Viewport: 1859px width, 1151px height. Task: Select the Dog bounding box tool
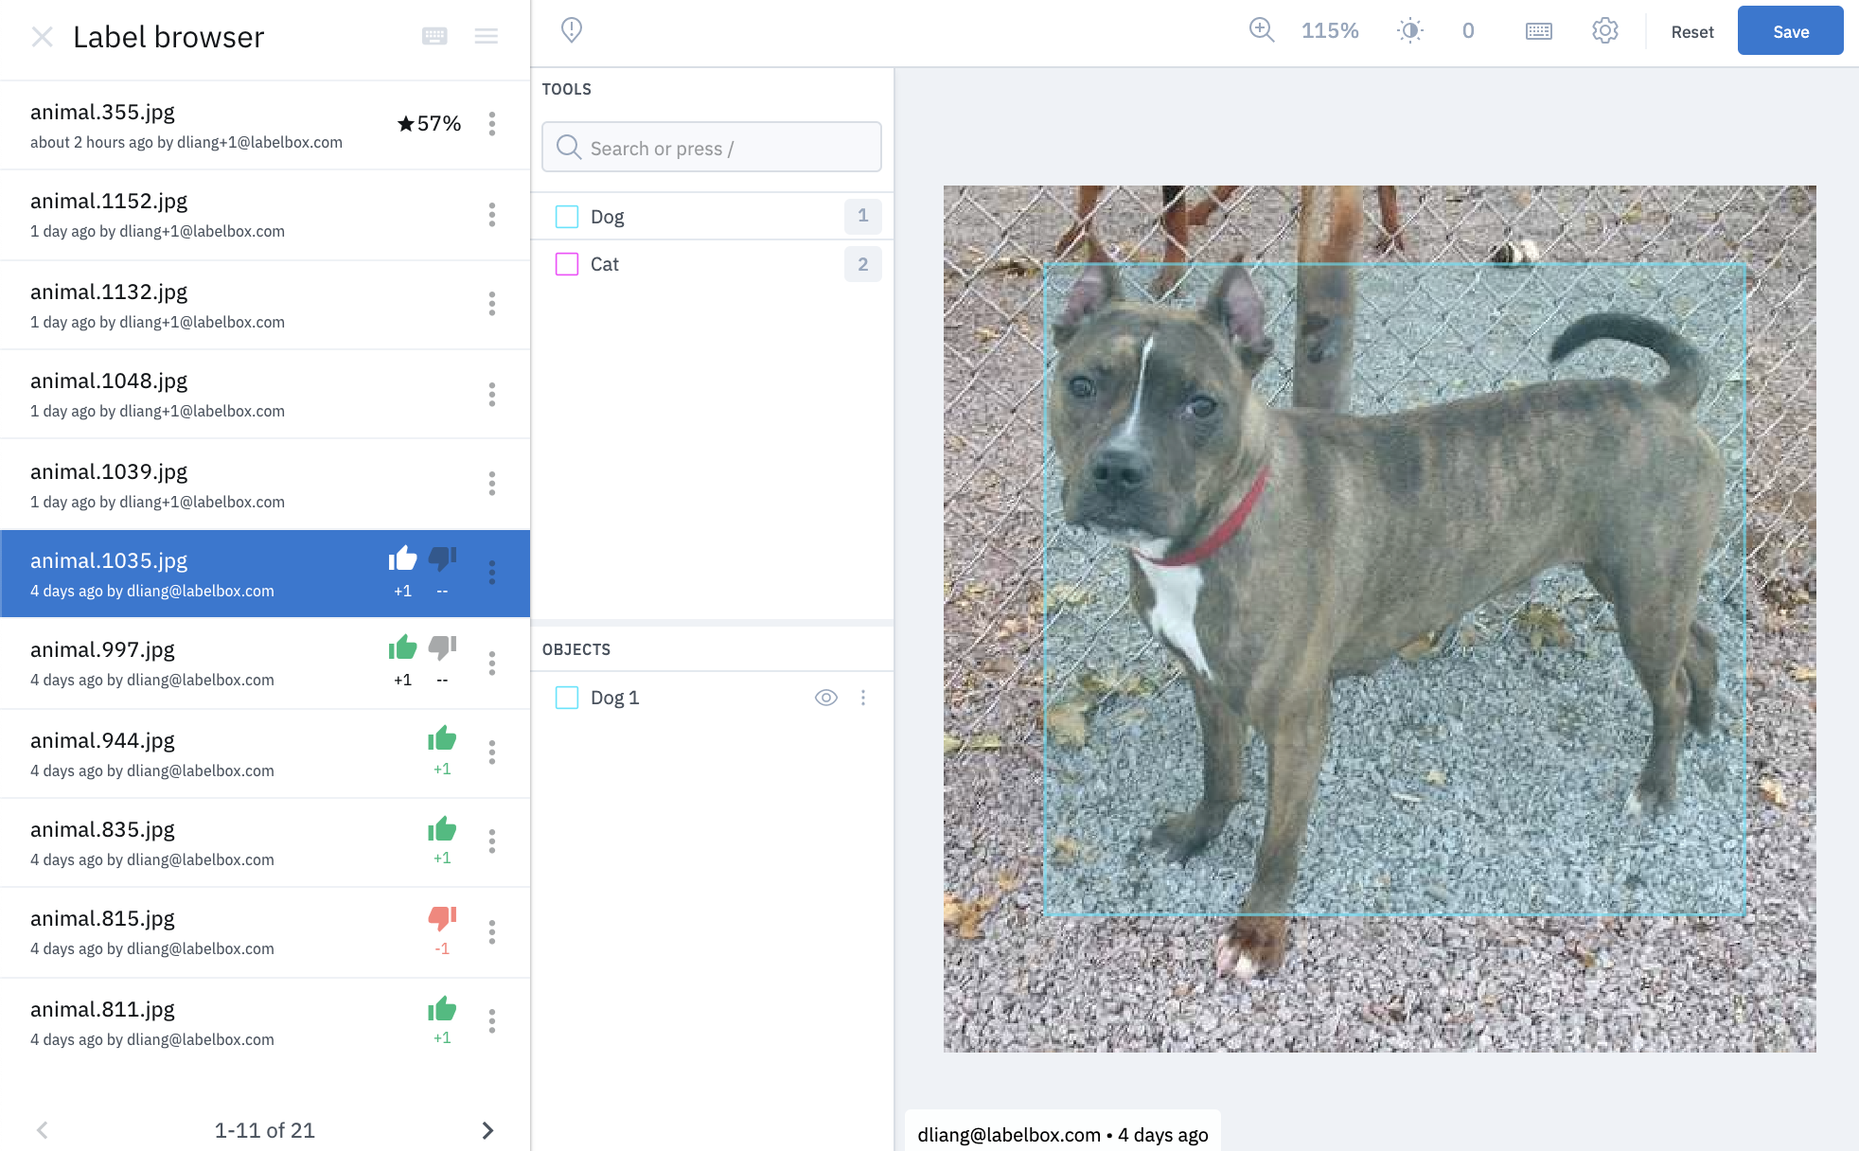608,217
